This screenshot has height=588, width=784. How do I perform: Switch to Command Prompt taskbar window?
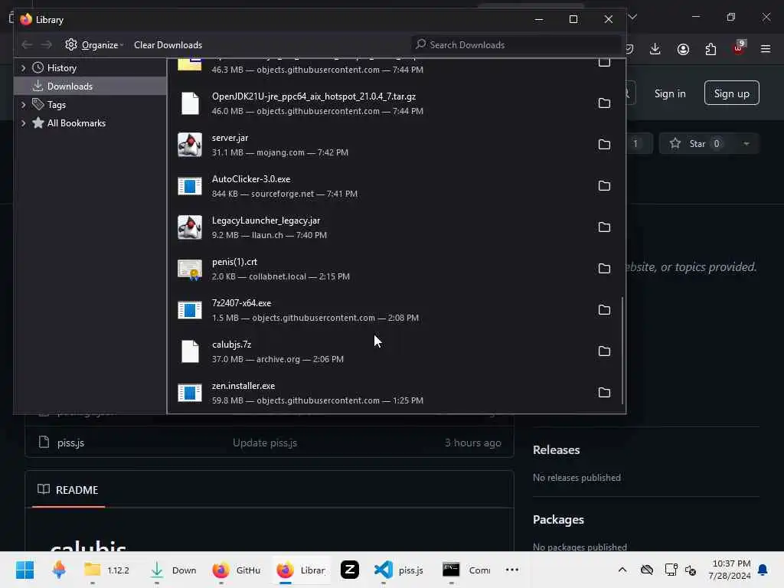(x=466, y=570)
